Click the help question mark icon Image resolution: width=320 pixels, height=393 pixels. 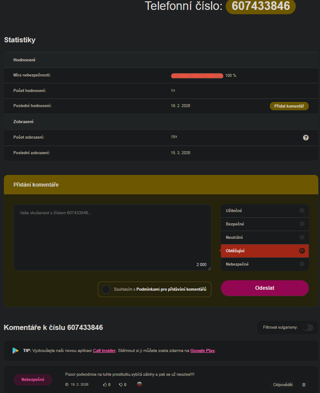click(x=306, y=137)
